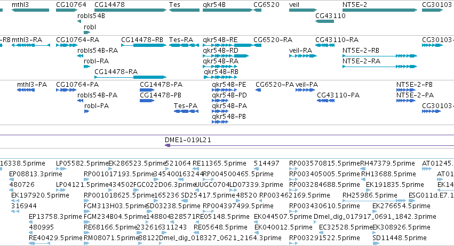Image resolution: width=454 pixels, height=246 pixels.
Task: Select EST RE11365.5prime
Action: click(196, 169)
